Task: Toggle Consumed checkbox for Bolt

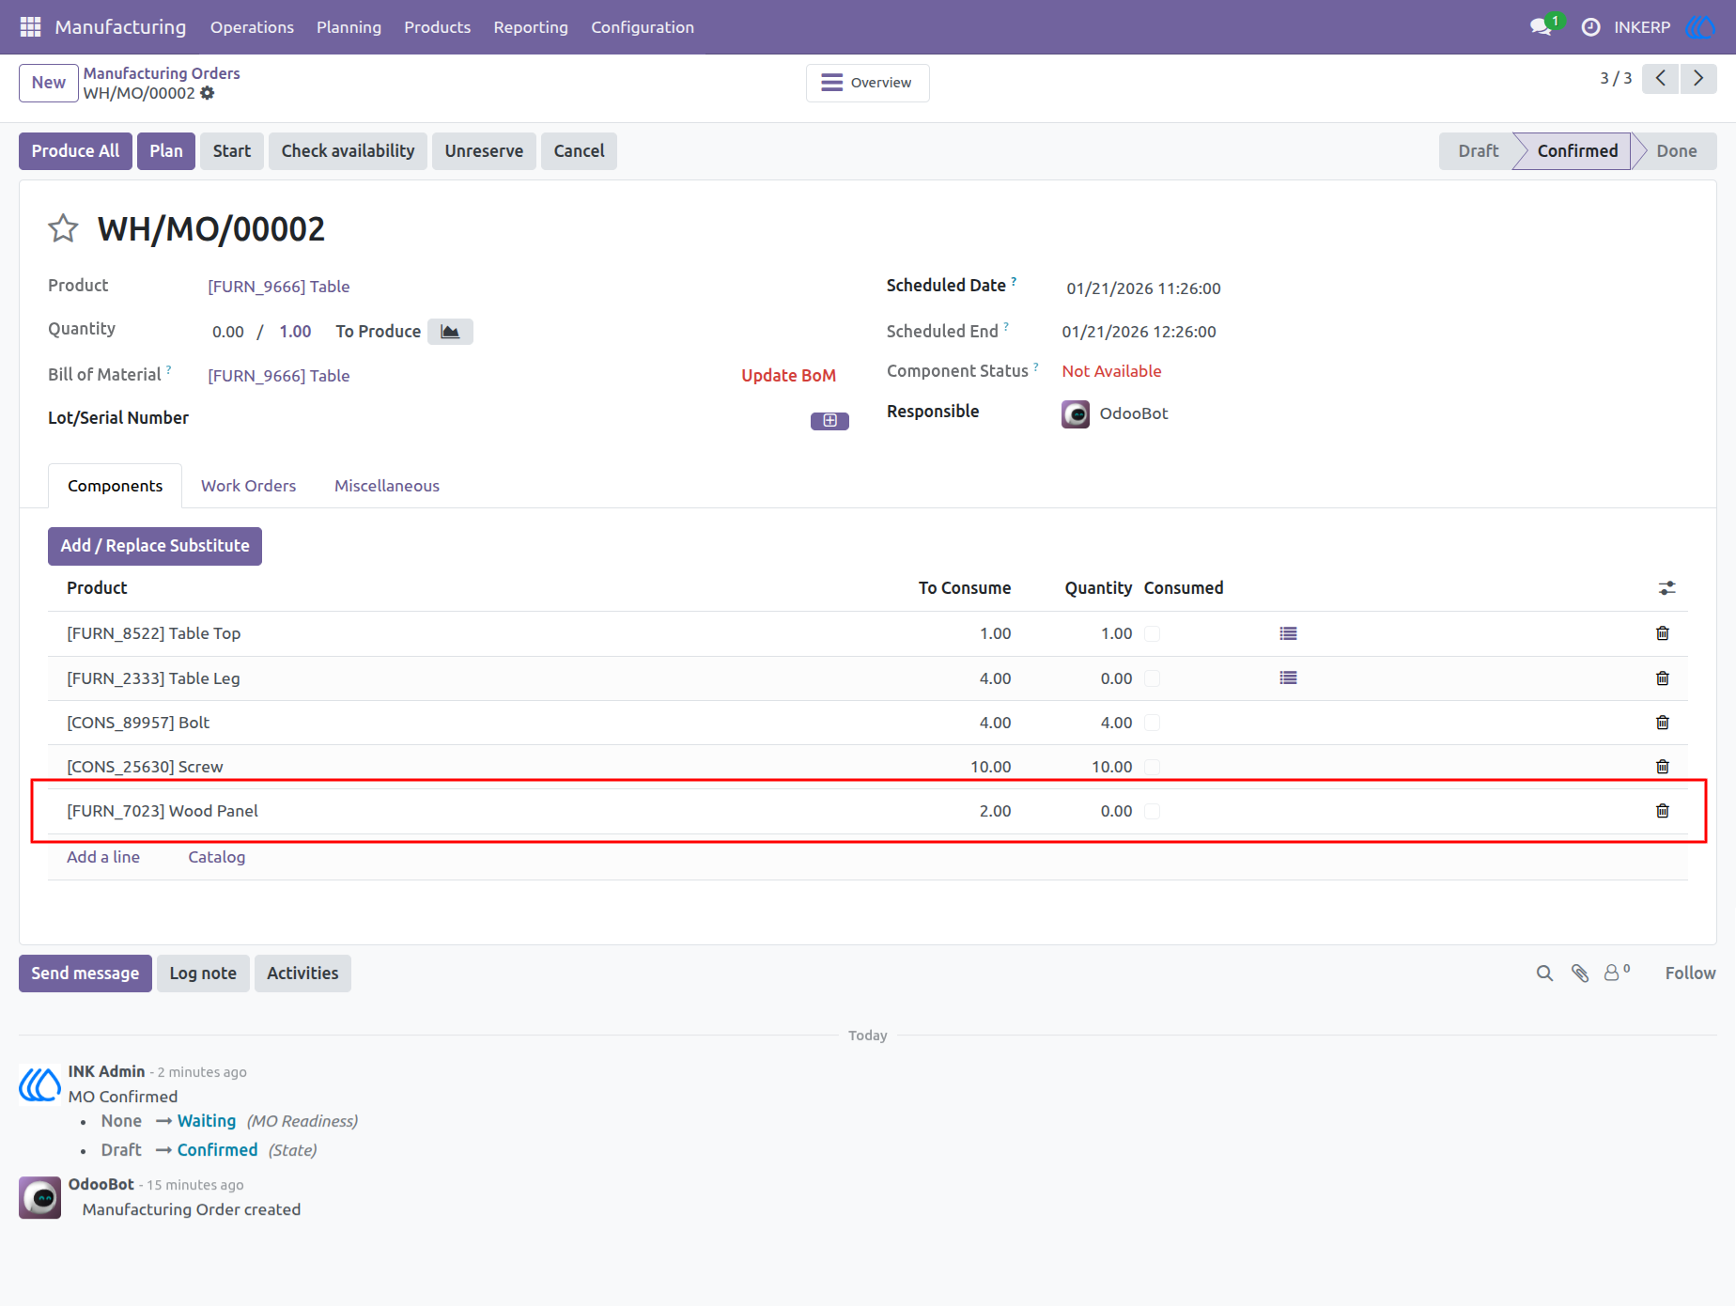Action: [1152, 723]
